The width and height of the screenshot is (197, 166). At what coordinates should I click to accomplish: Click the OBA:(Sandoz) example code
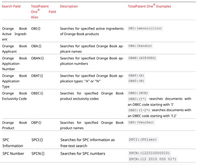pyautogui.click(x=140, y=46)
